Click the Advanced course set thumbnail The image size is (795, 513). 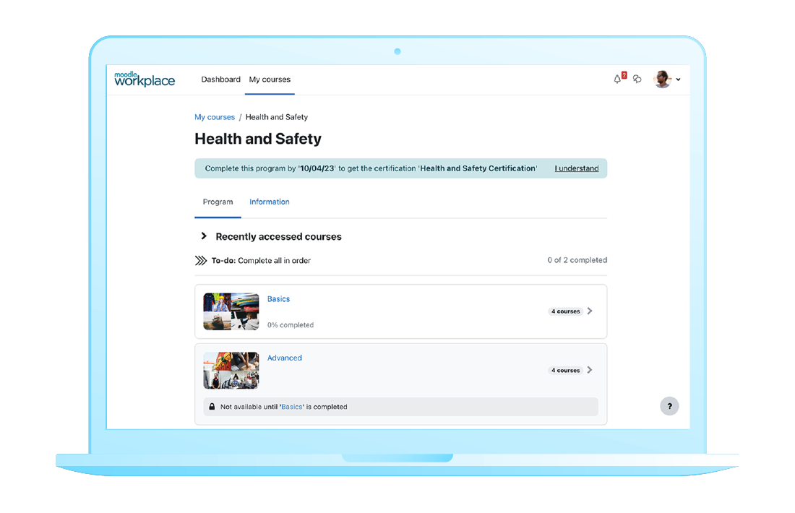pyautogui.click(x=231, y=370)
